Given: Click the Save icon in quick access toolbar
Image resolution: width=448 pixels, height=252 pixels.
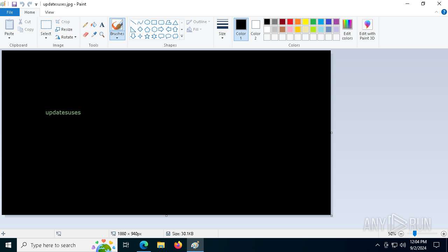Looking at the screenshot, I should click(14, 4).
